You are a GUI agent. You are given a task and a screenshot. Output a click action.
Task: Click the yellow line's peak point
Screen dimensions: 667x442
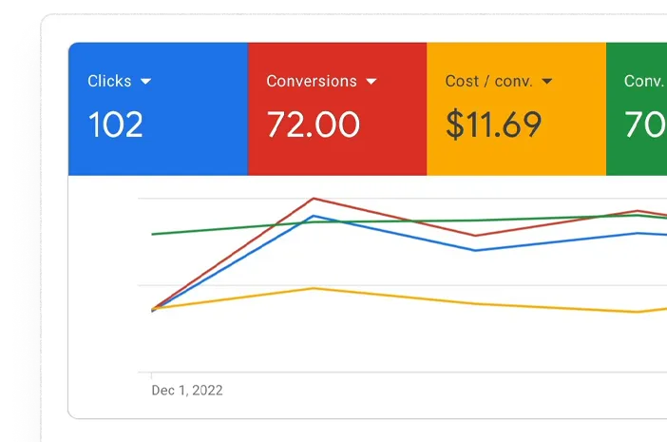pyautogui.click(x=314, y=288)
